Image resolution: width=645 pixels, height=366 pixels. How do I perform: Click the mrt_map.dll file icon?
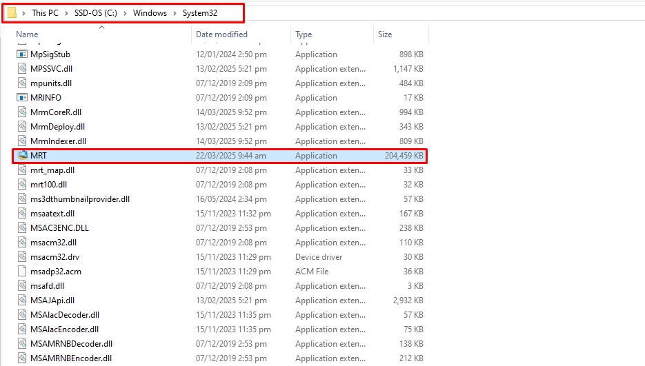tap(22, 170)
